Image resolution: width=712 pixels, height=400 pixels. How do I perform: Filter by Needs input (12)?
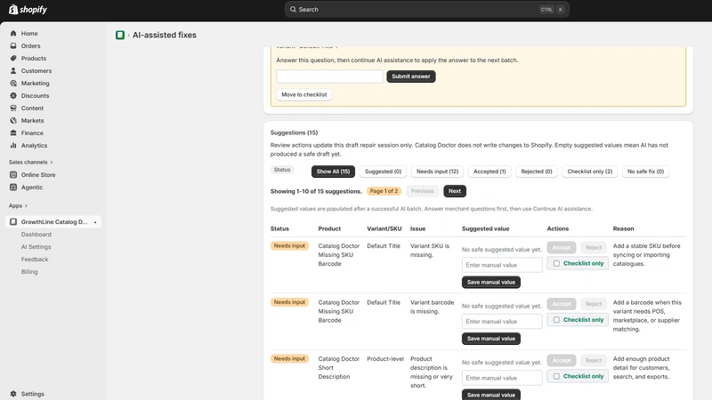[x=437, y=172]
